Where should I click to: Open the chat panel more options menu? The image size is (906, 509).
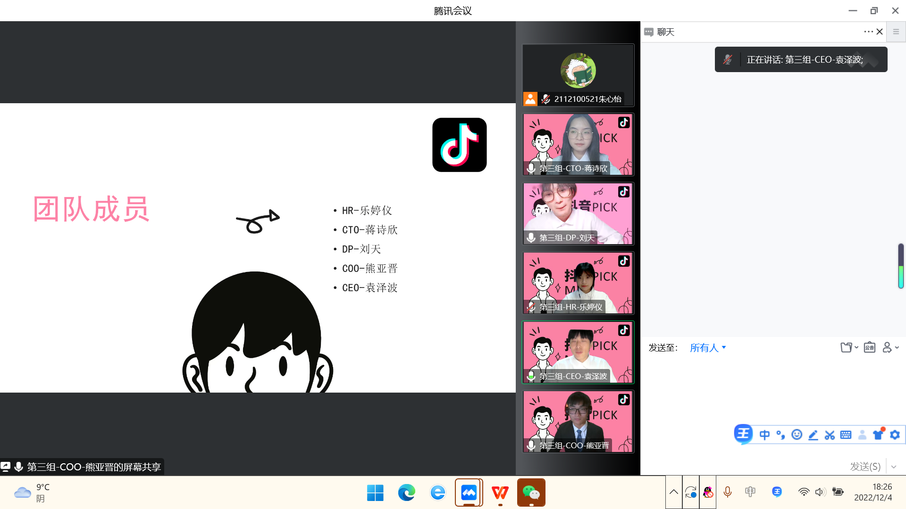click(868, 32)
